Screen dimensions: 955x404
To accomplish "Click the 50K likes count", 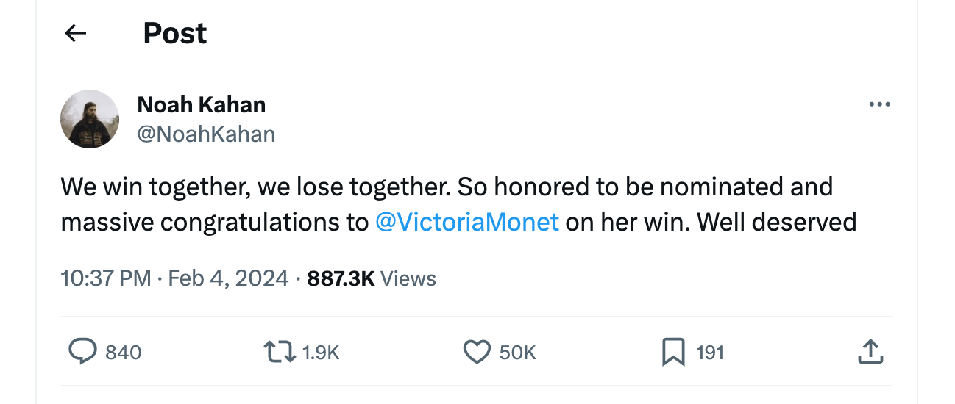I will tap(518, 353).
